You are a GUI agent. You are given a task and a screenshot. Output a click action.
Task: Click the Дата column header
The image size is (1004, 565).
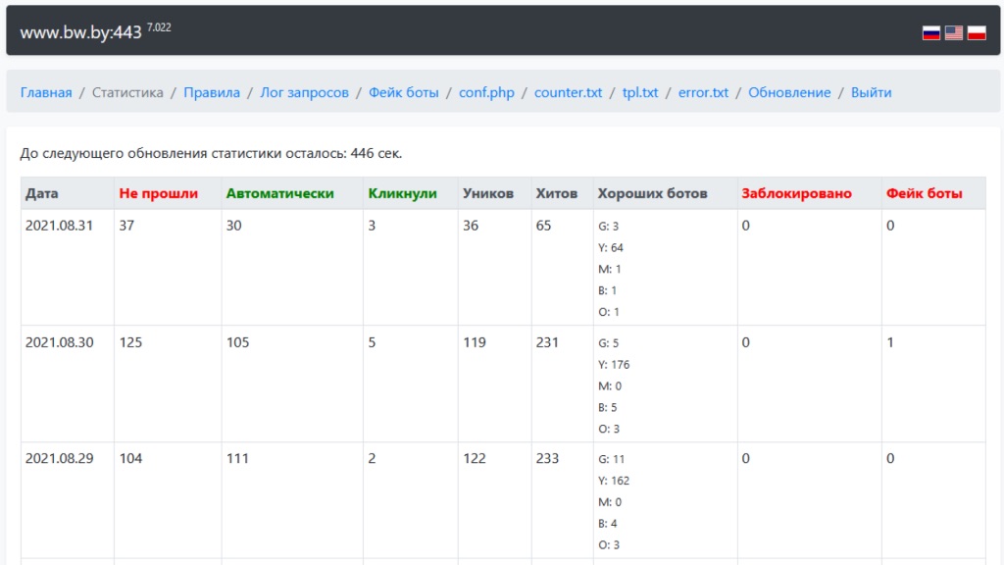pos(42,193)
